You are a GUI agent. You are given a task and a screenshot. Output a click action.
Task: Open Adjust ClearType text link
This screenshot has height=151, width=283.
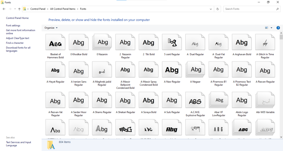[17, 38]
